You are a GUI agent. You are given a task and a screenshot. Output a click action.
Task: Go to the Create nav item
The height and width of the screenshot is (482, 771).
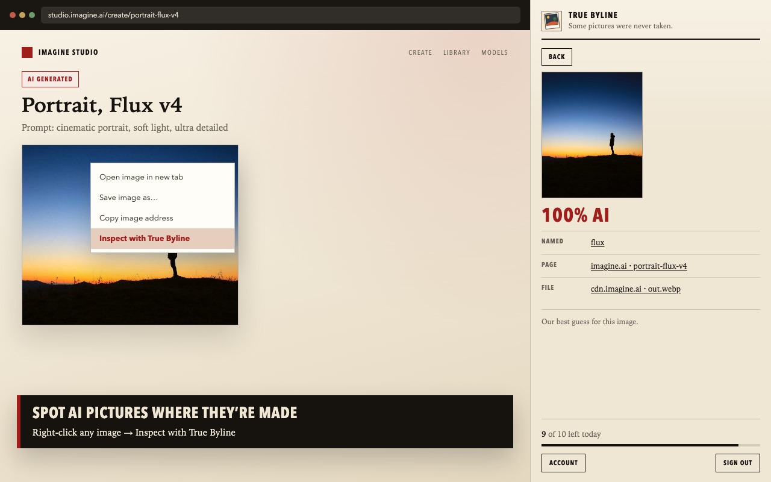click(x=420, y=52)
